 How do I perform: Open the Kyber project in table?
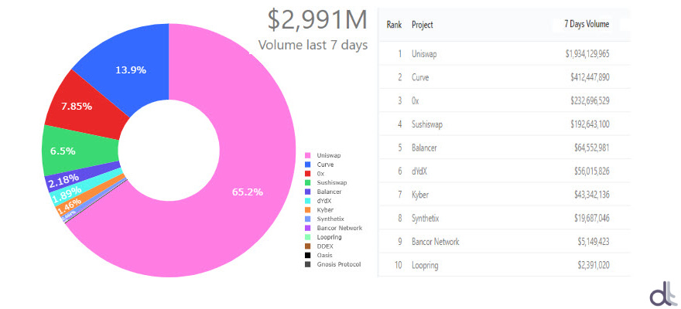coord(420,195)
